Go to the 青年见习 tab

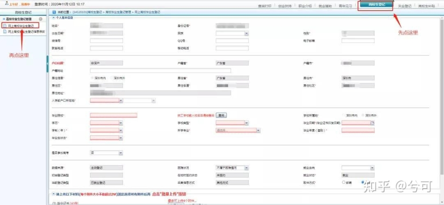tap(345, 6)
